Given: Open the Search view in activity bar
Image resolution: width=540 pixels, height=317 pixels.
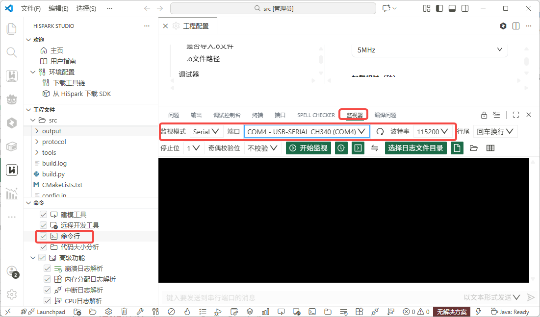Looking at the screenshot, I should [x=12, y=52].
